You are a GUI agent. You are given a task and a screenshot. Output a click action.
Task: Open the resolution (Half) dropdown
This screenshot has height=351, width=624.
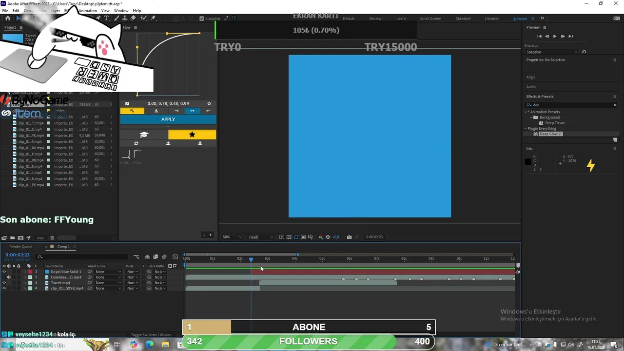pyautogui.click(x=260, y=237)
